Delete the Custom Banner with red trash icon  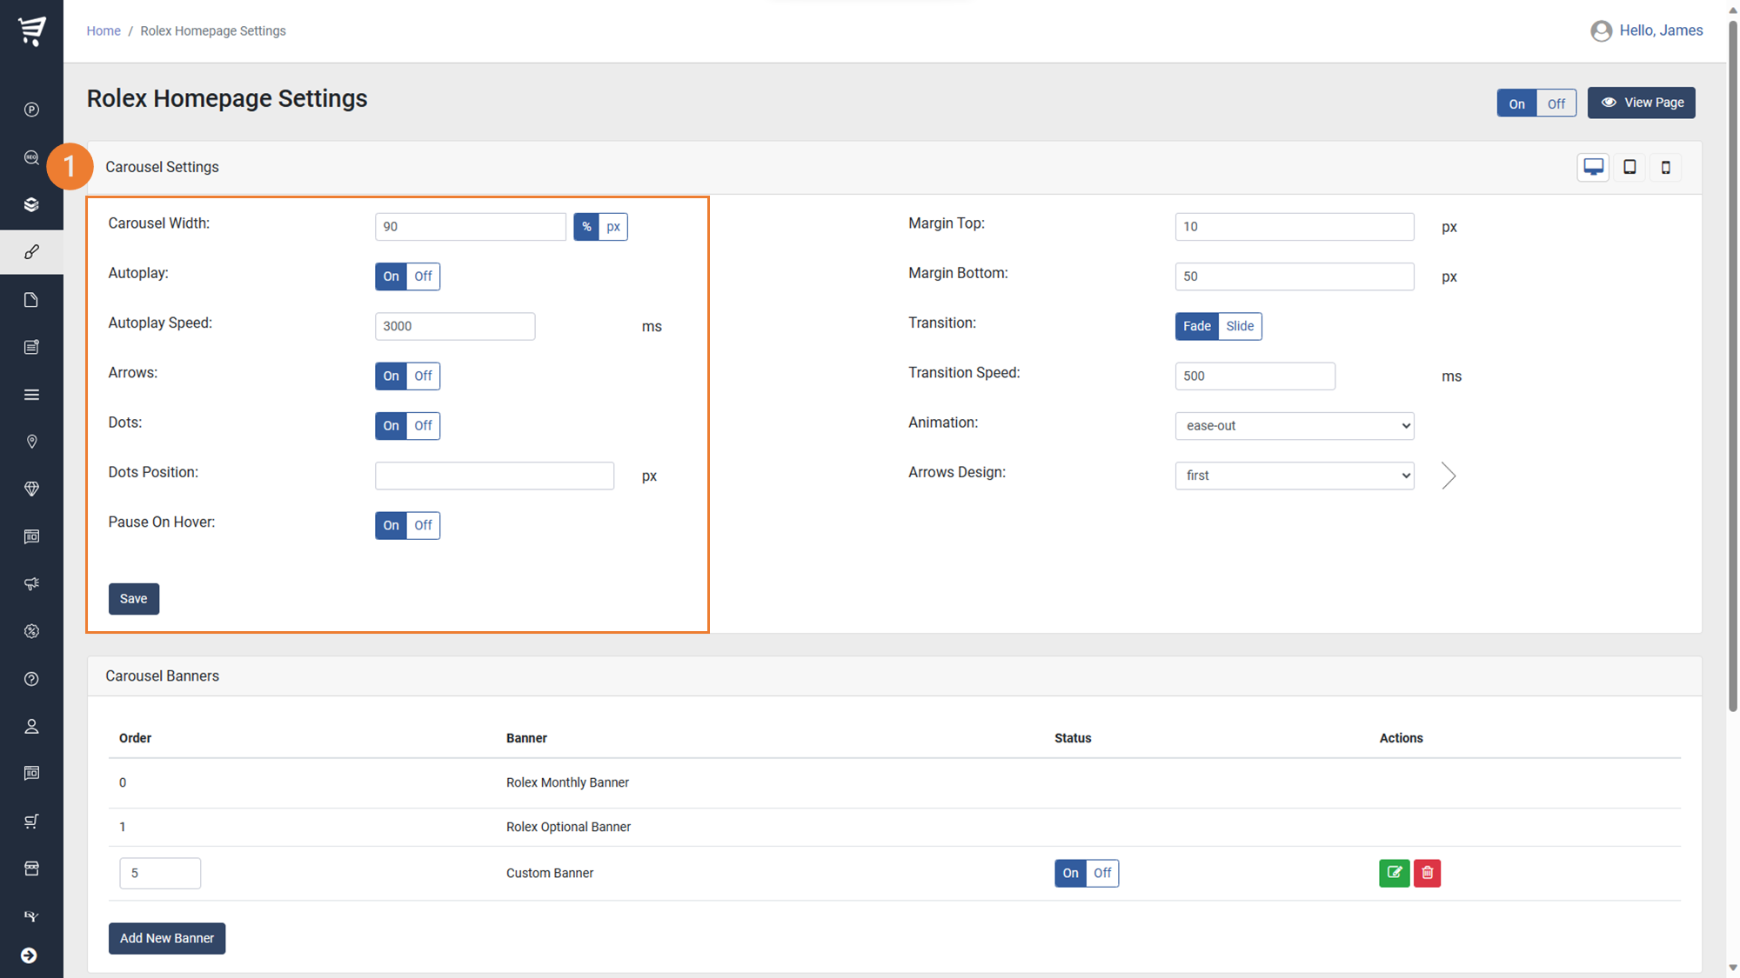1427,873
